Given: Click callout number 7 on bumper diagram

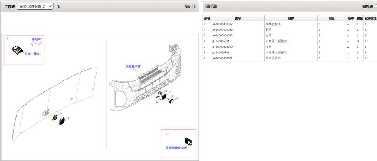Looking at the screenshot, I should tap(170, 93).
